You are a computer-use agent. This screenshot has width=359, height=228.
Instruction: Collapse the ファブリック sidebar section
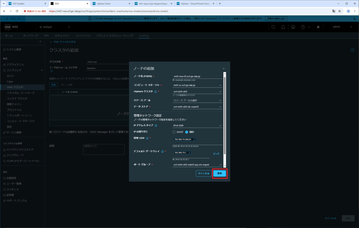pos(42,70)
